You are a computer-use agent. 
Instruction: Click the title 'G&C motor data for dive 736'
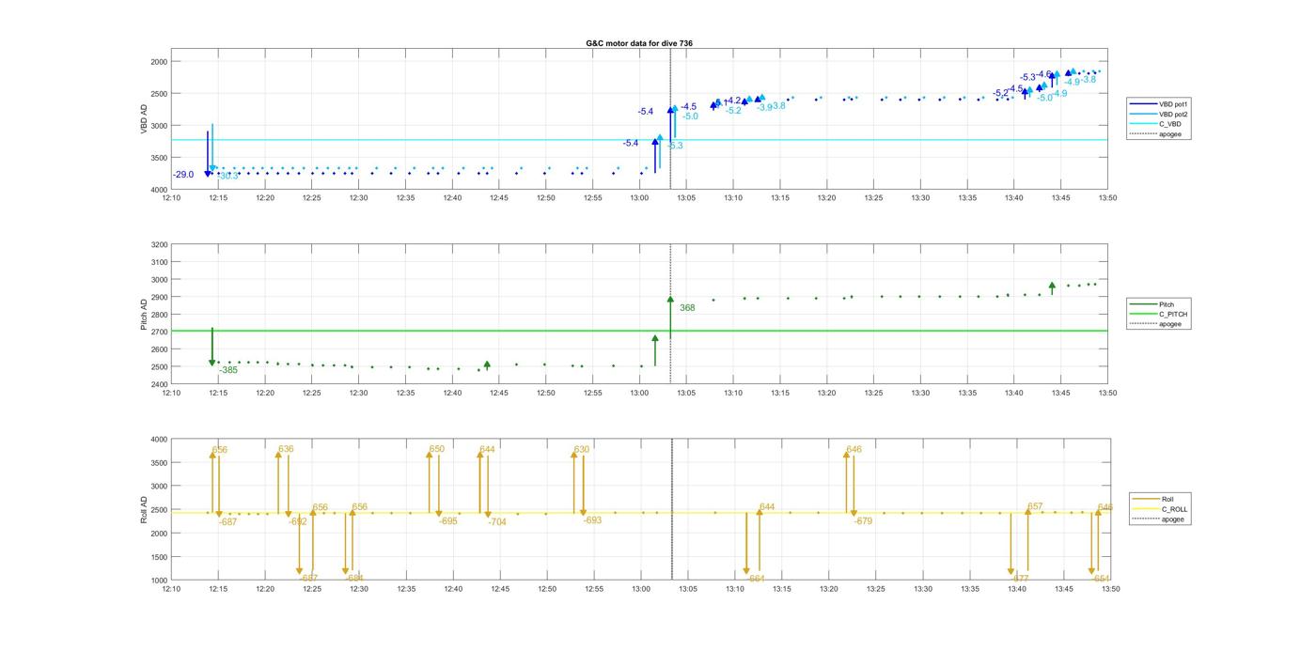(639, 43)
